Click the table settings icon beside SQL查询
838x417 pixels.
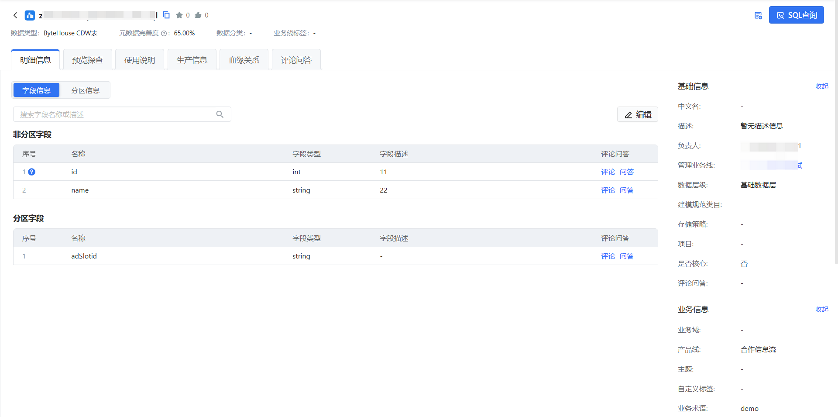pyautogui.click(x=758, y=15)
